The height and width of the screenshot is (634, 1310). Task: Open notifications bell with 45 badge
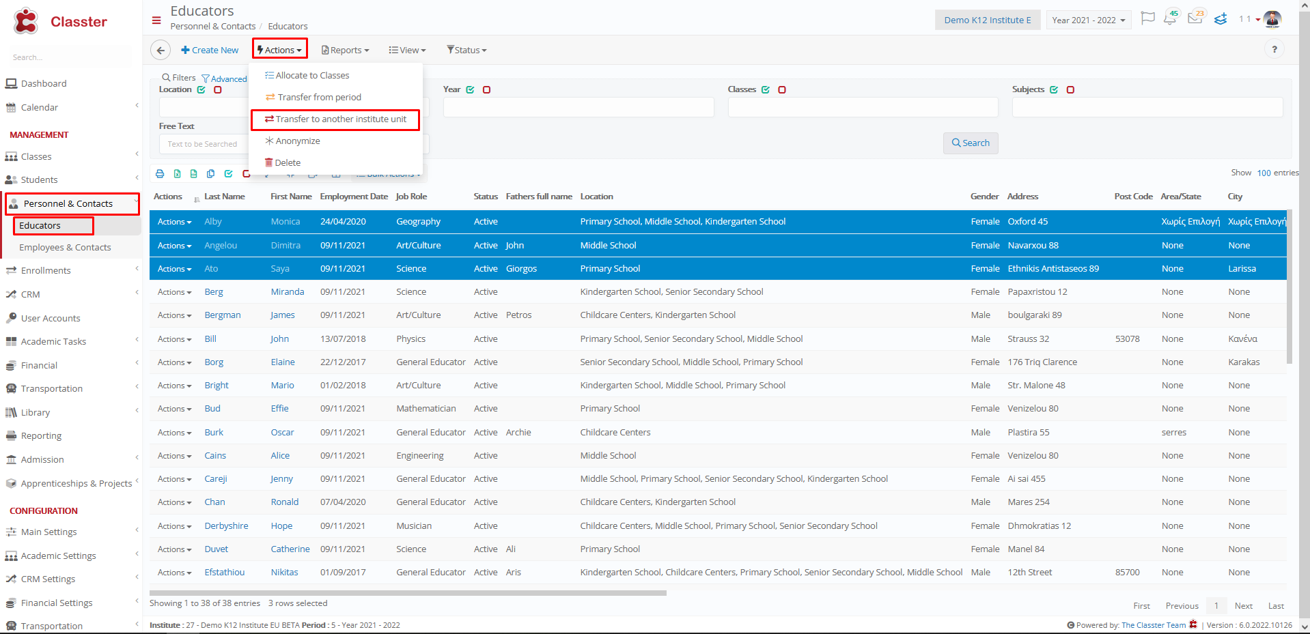pyautogui.click(x=1171, y=18)
